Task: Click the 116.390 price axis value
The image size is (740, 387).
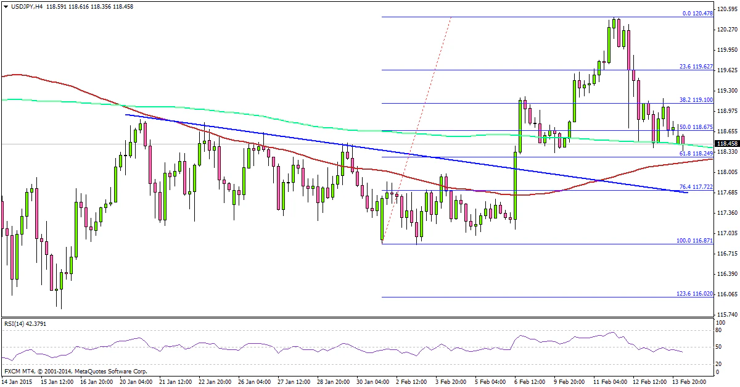Action: point(728,273)
